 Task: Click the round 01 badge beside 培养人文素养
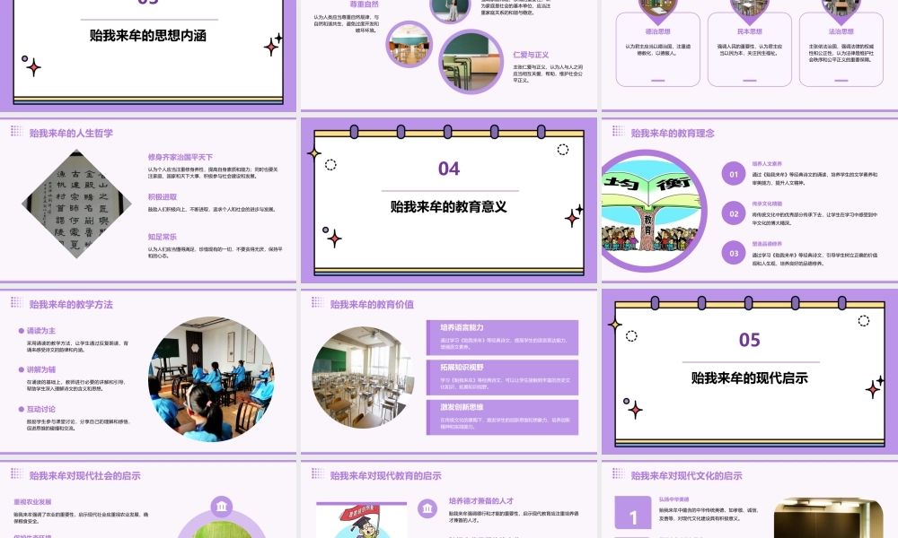[734, 174]
